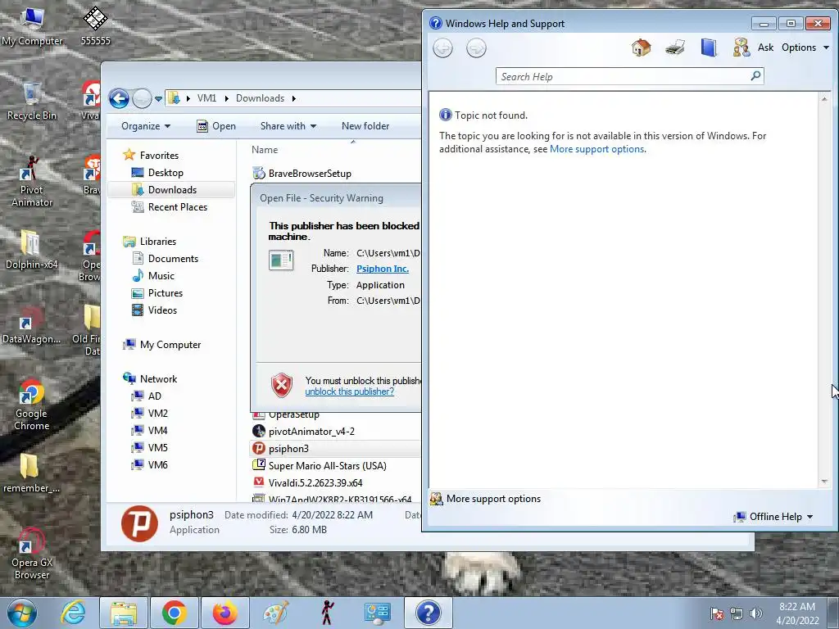Print the current help topic
The image size is (839, 629).
click(675, 48)
